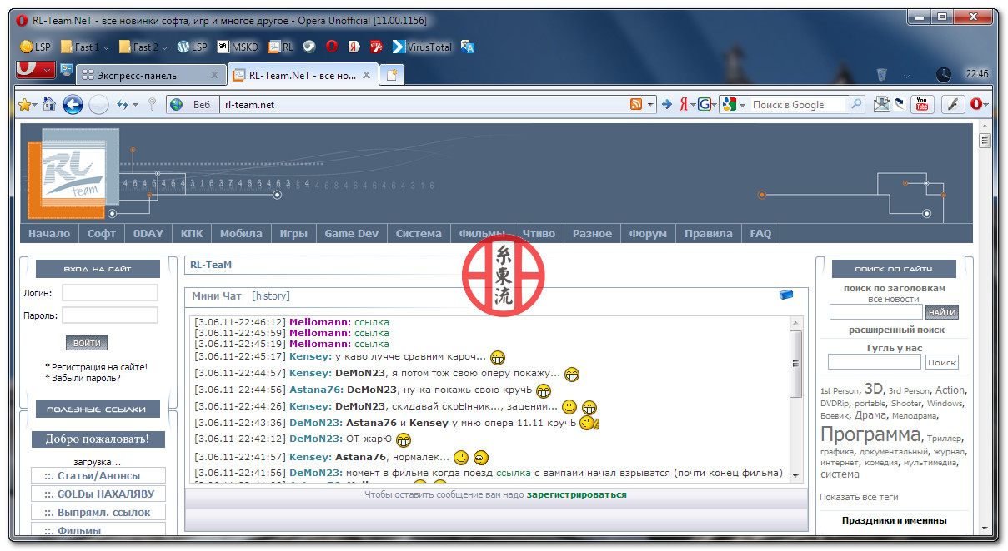Open the tab panel icon beside Opera menu
Viewport: 1008px width, 551px height.
tap(66, 70)
